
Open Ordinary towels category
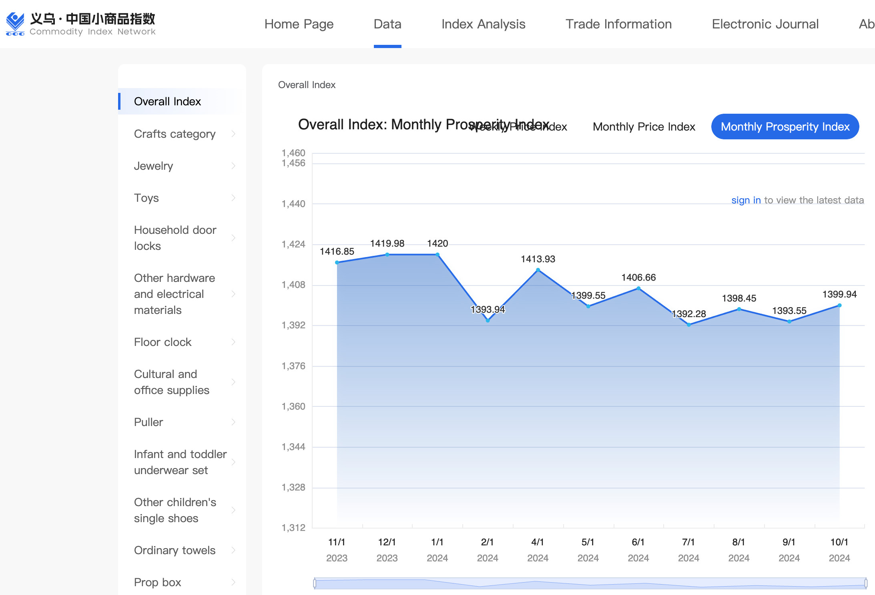[175, 550]
